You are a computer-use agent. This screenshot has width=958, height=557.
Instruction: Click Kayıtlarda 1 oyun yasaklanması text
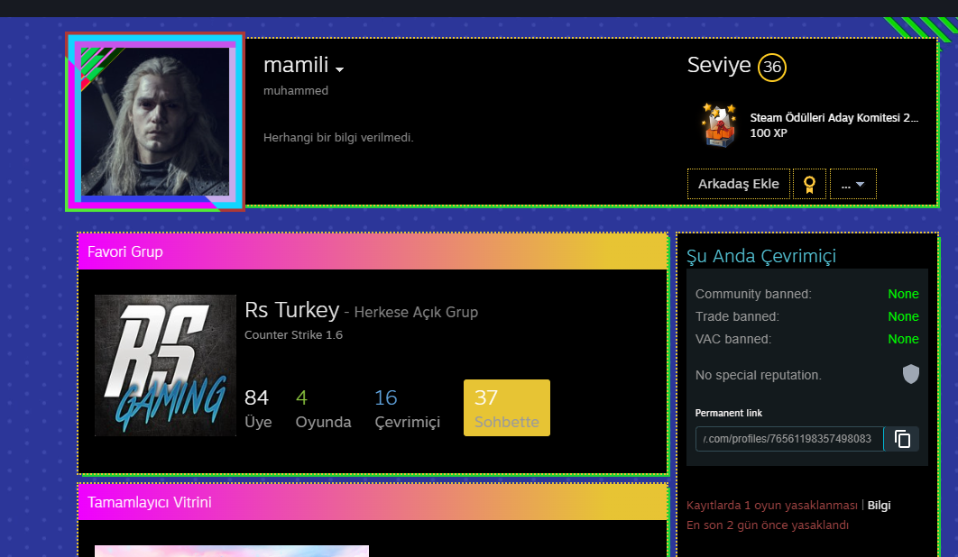[771, 505]
